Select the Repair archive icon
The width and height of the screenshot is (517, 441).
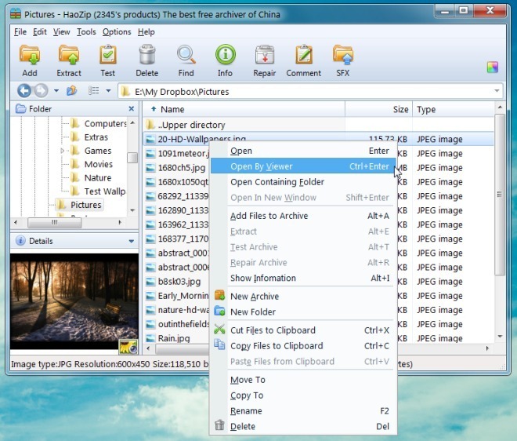pos(264,59)
